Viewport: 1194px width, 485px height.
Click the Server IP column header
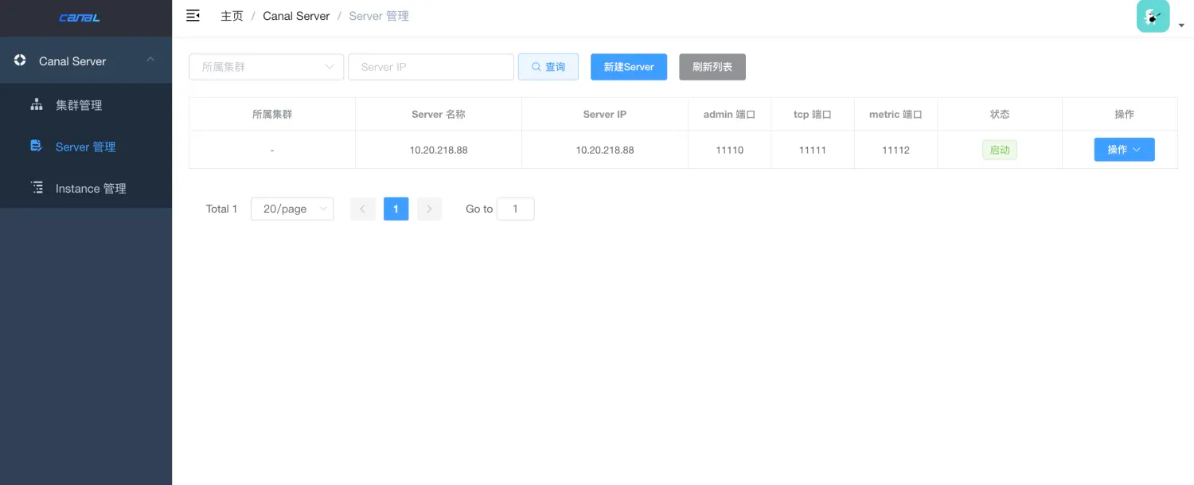coord(605,114)
